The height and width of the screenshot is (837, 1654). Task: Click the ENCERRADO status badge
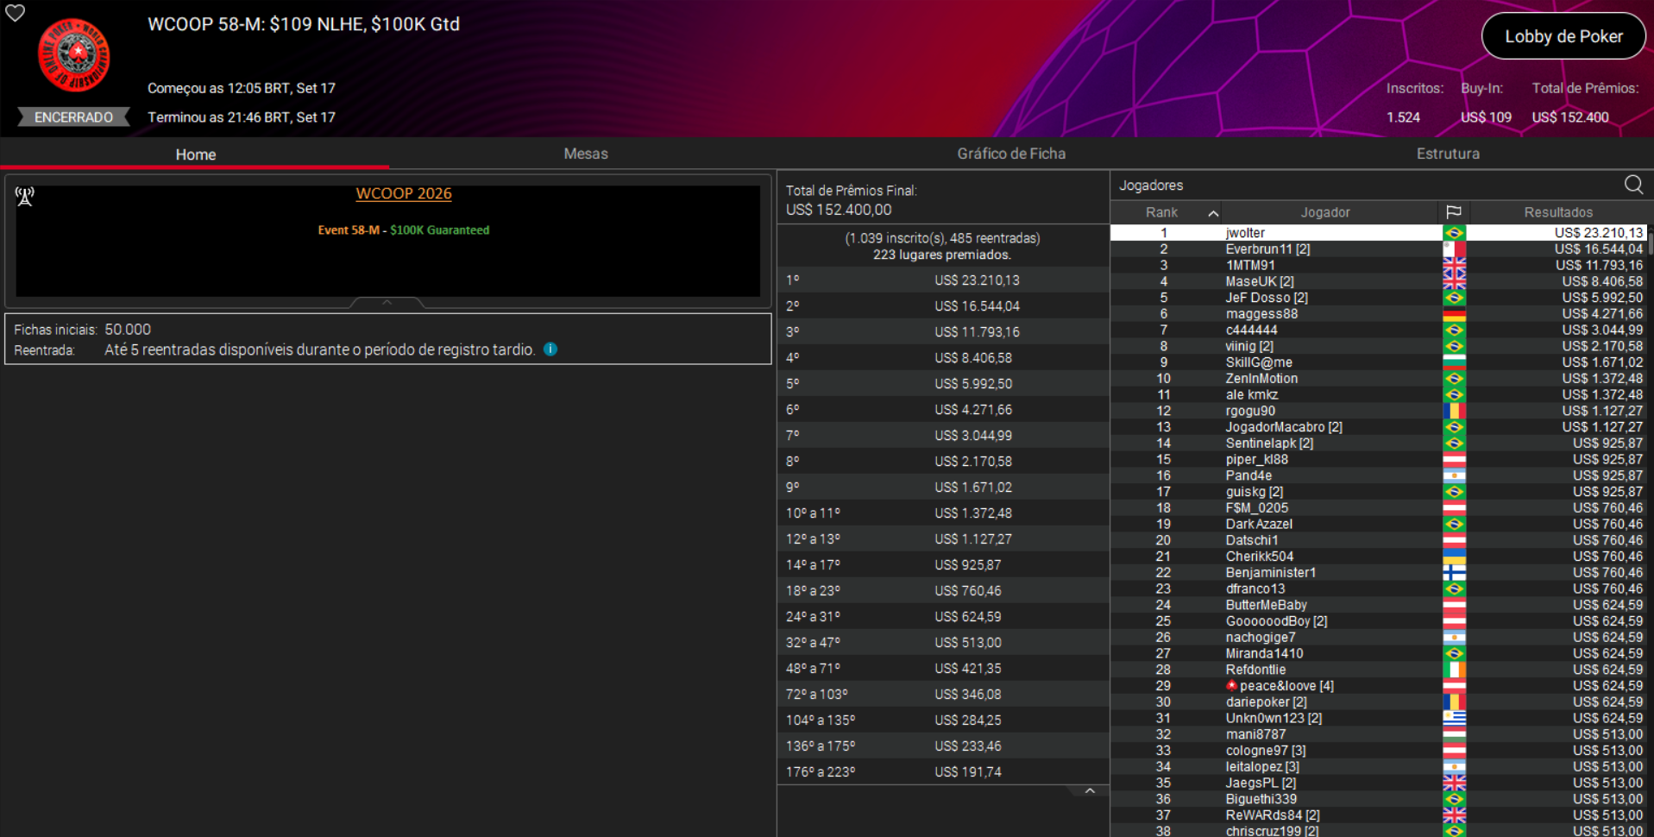click(73, 117)
